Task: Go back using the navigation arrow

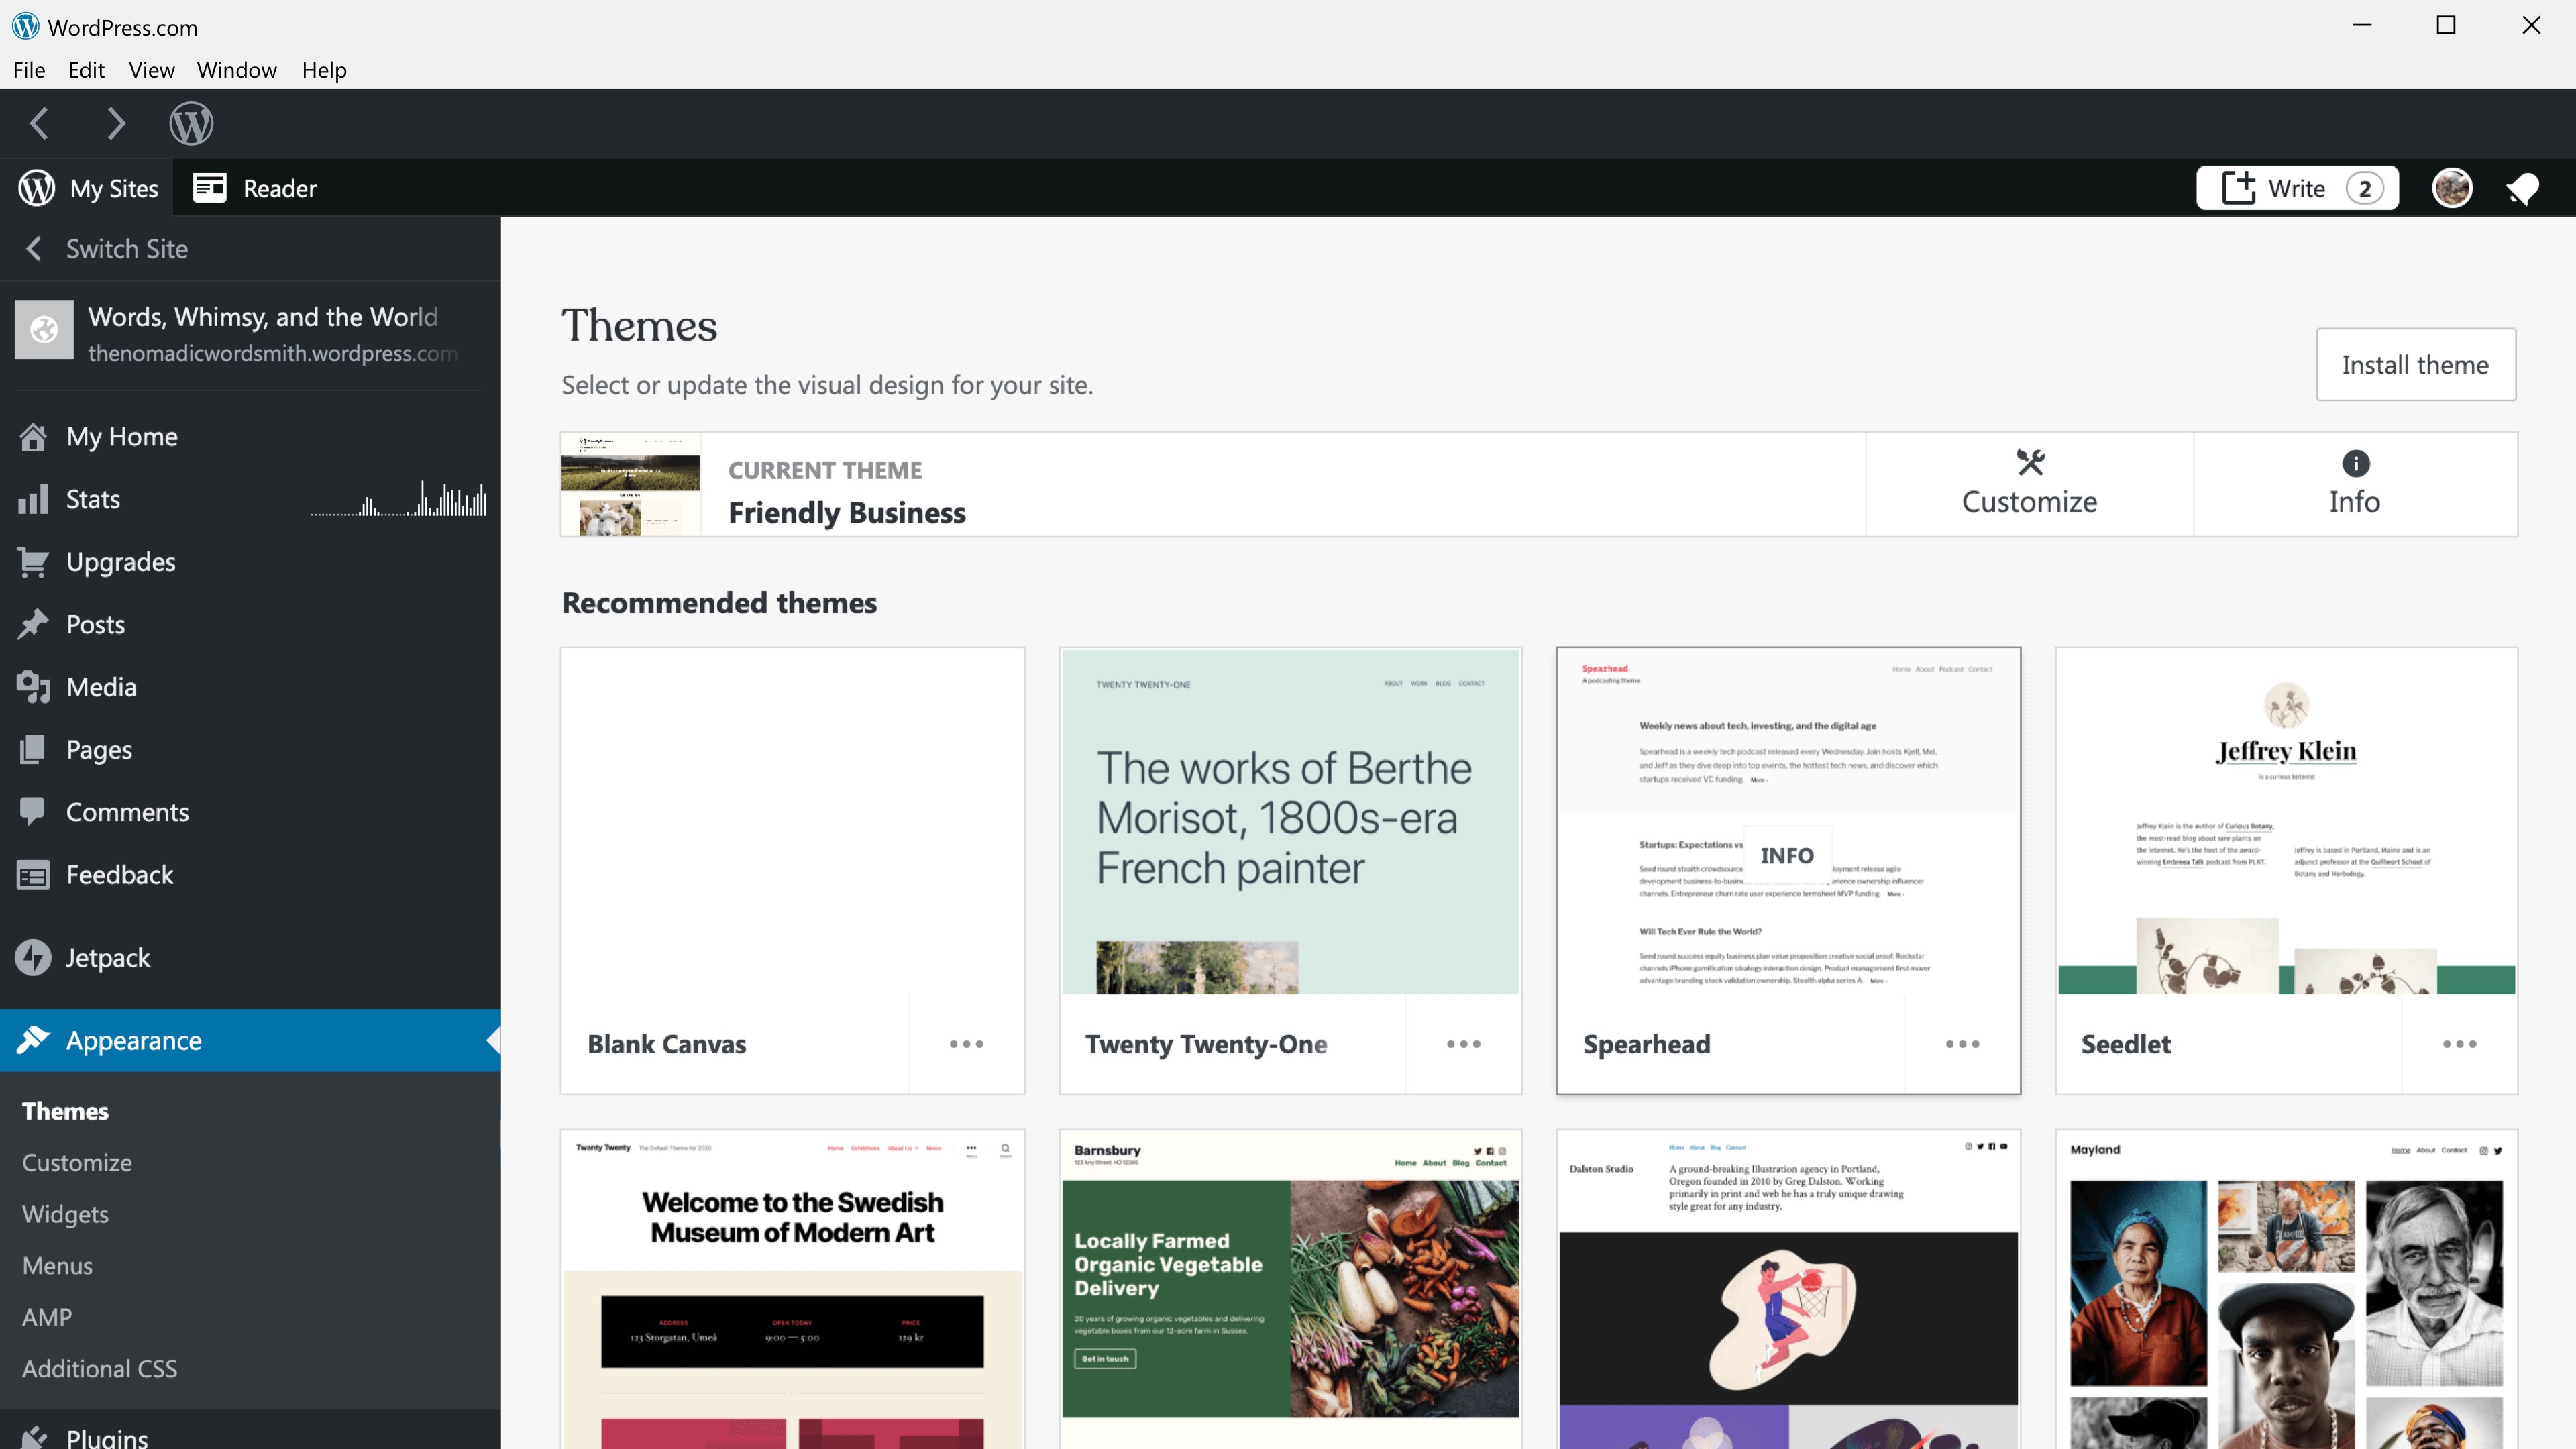Action: click(38, 122)
